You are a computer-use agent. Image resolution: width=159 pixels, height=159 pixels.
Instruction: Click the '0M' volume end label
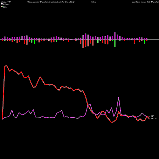(x=152, y=116)
